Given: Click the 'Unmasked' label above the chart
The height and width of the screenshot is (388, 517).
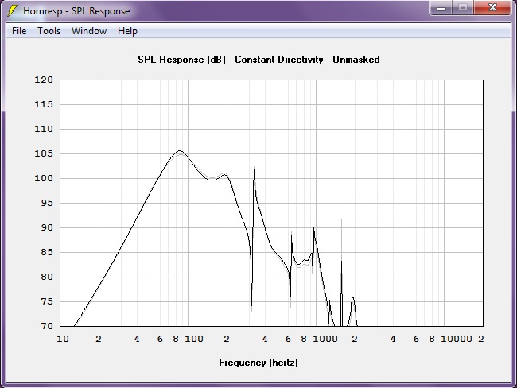Looking at the screenshot, I should (356, 60).
